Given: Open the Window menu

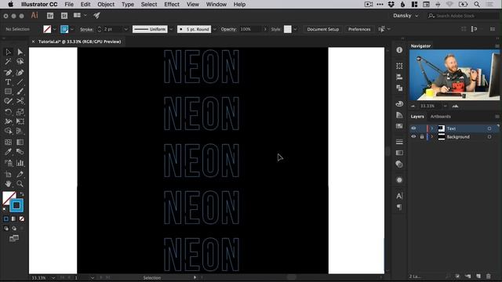Looking at the screenshot, I should [216, 5].
